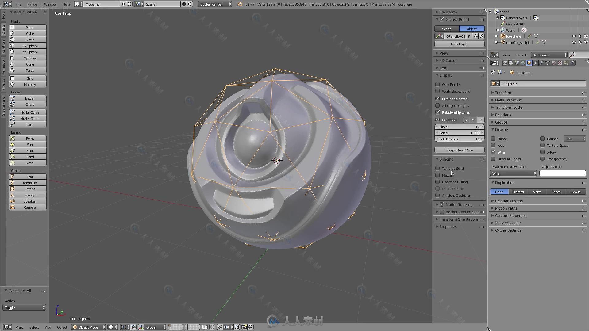The width and height of the screenshot is (589, 331).
Task: Open the Cycles Render engine dropdown
Action: [x=215, y=4]
